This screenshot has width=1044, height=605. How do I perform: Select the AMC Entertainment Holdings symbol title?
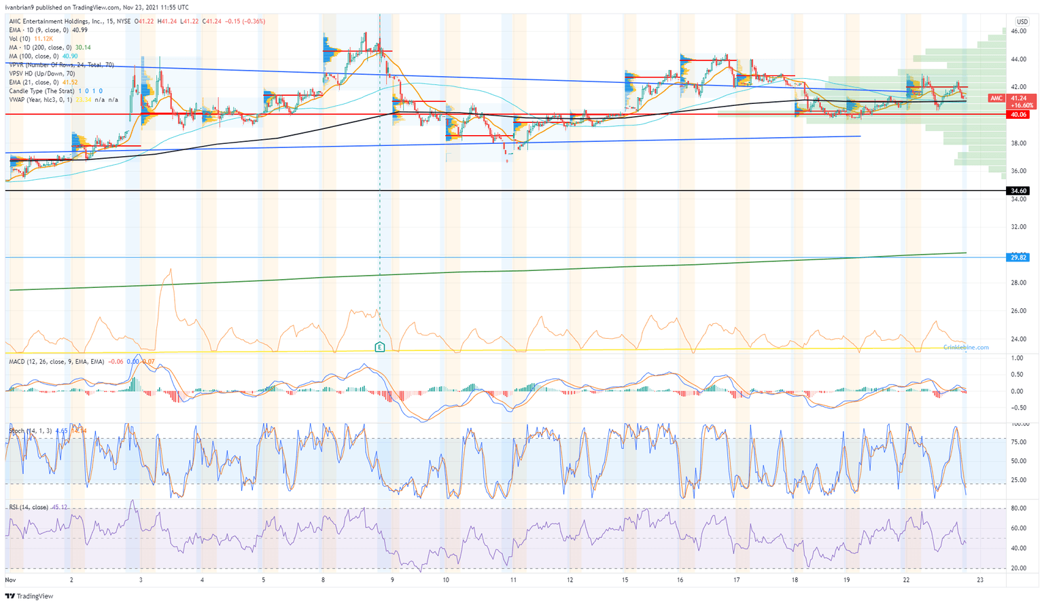pyautogui.click(x=69, y=22)
